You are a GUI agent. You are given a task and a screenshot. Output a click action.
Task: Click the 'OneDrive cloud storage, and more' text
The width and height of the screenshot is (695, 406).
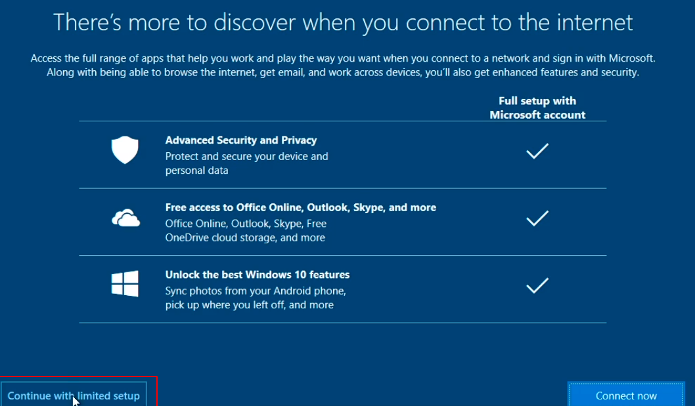[245, 237]
